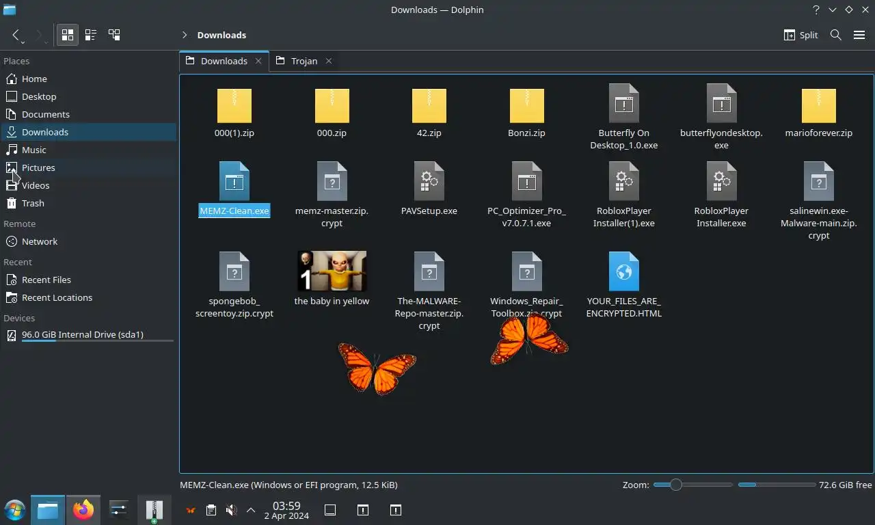Click the Downloads breadcrumb in location bar
Viewport: 875px width, 525px height.
click(x=221, y=35)
